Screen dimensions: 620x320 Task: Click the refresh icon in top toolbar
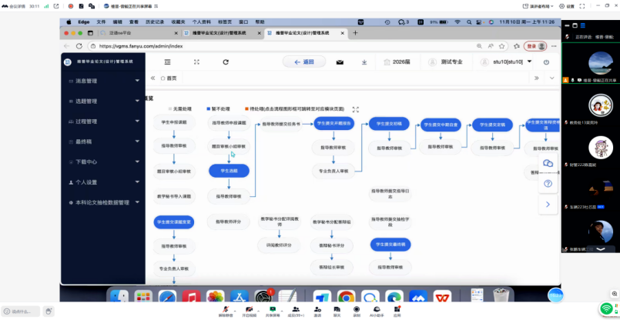click(x=226, y=62)
